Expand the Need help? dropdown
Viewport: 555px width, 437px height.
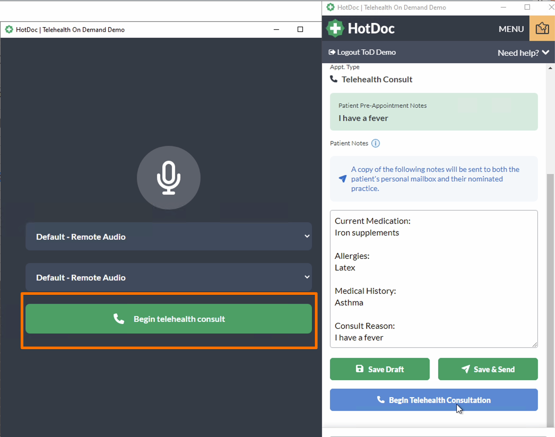(523, 53)
